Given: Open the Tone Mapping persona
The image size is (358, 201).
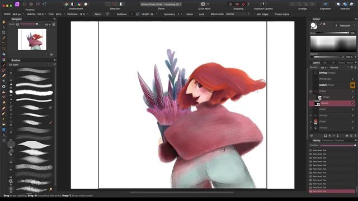Looking at the screenshot, I should click(x=38, y=4).
